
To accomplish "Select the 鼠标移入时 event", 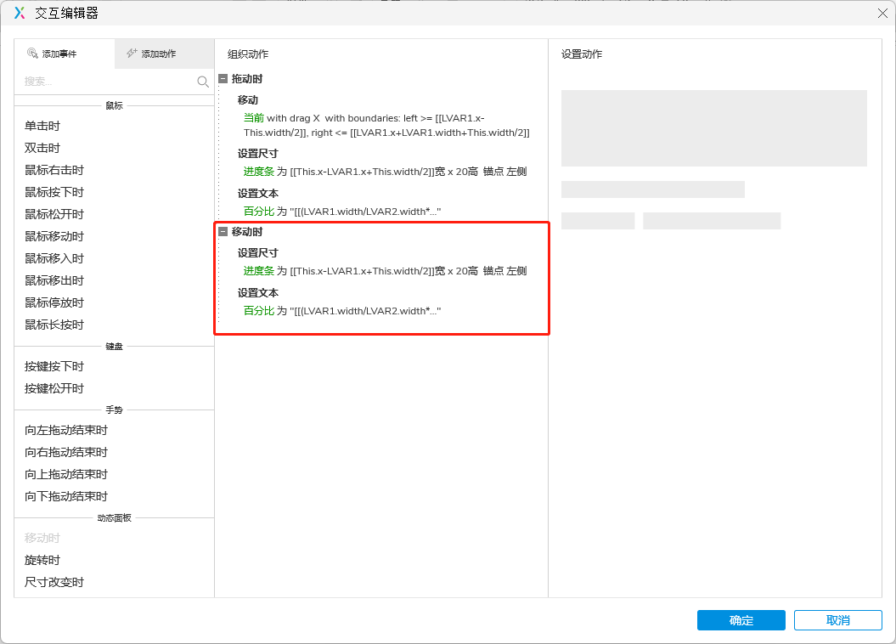I will (54, 258).
